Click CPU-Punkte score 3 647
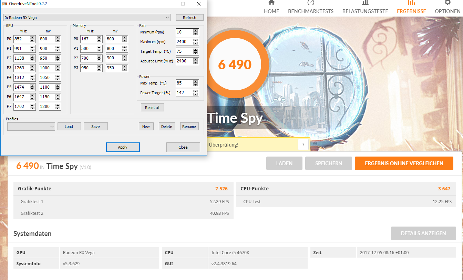 click(444, 189)
